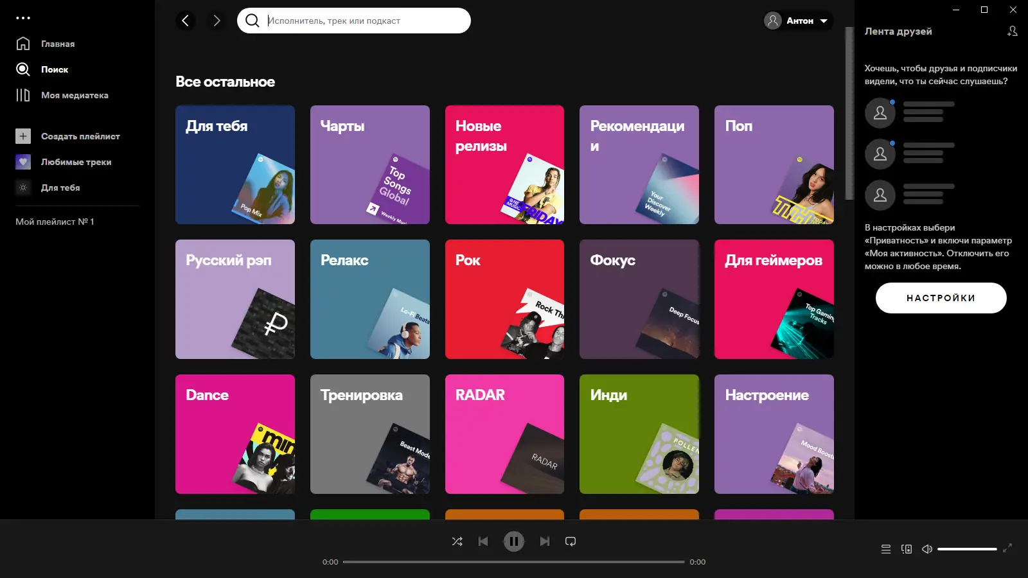Screen dimensions: 1028x578
Task: Open the Настроение category card
Action: click(x=774, y=434)
